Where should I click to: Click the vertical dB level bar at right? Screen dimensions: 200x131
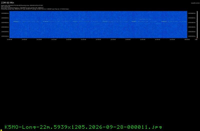click(x=197, y=24)
